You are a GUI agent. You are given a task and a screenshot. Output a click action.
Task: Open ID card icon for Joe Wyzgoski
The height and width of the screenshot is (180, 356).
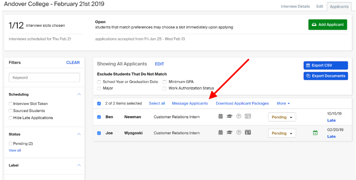pyautogui.click(x=248, y=133)
